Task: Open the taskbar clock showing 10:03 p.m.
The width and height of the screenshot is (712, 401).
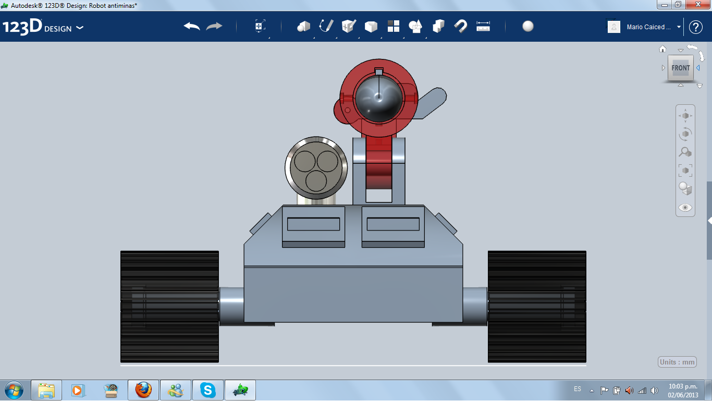Action: [683, 391]
